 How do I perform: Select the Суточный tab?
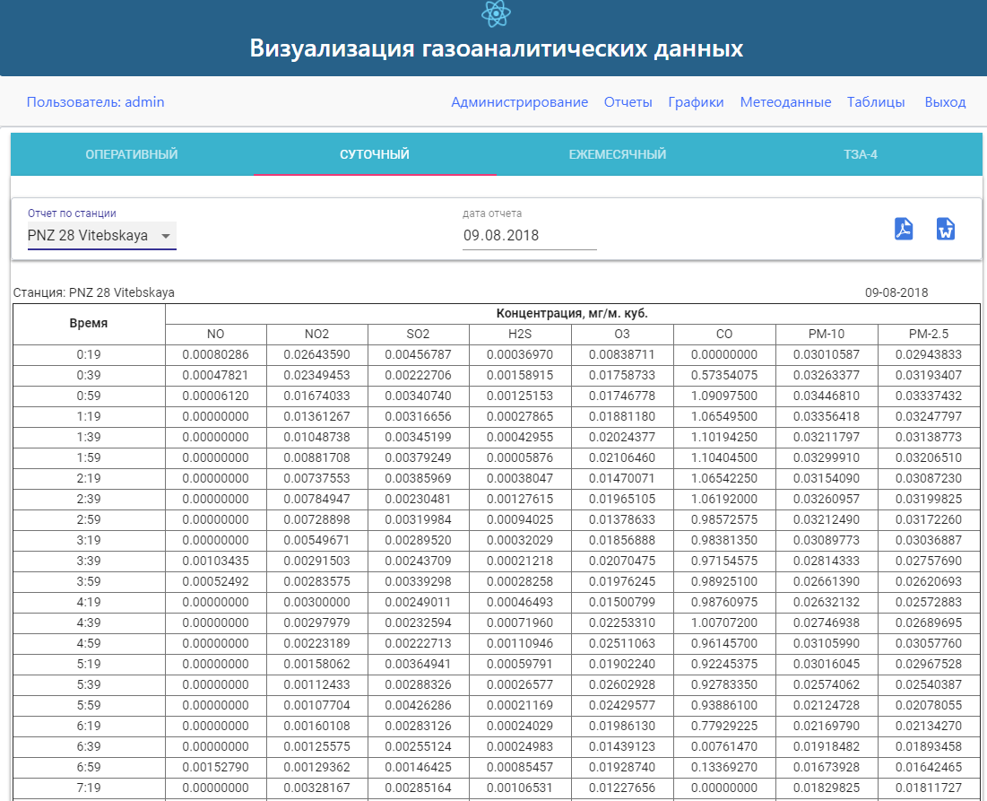374,154
